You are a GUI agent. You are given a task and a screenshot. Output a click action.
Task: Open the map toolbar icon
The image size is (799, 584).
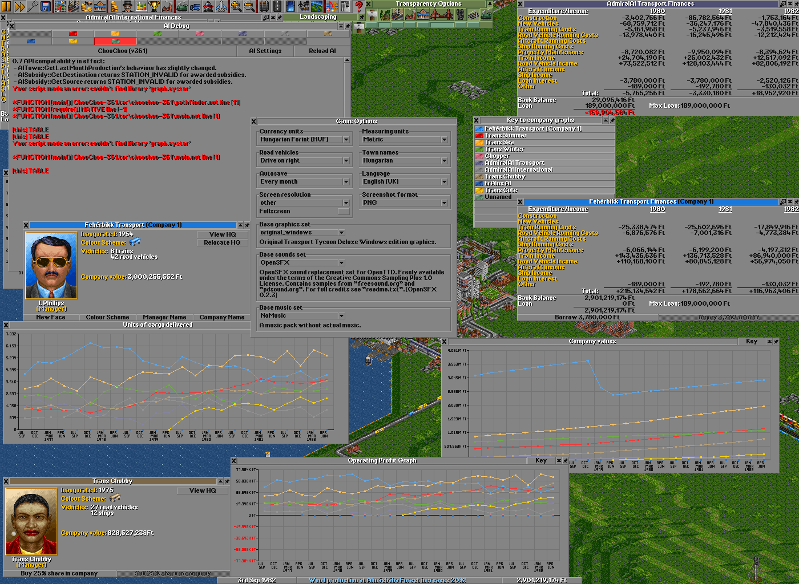click(60, 6)
